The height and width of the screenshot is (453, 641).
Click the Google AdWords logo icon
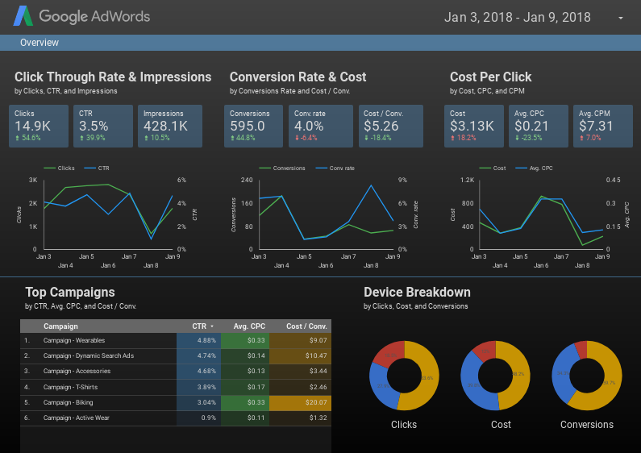coord(23,16)
